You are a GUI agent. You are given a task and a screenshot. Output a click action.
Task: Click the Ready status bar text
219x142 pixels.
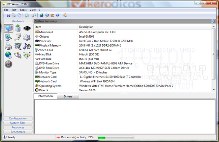[12, 137]
